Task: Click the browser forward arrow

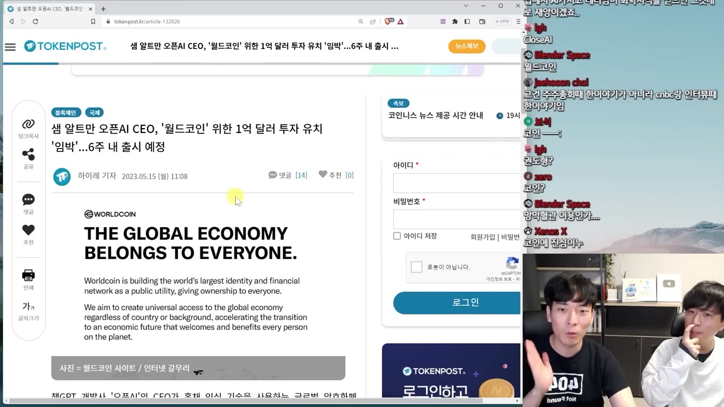Action: [x=23, y=22]
